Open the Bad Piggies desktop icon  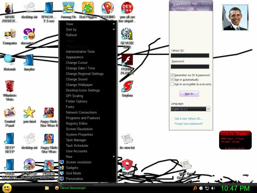88,10
